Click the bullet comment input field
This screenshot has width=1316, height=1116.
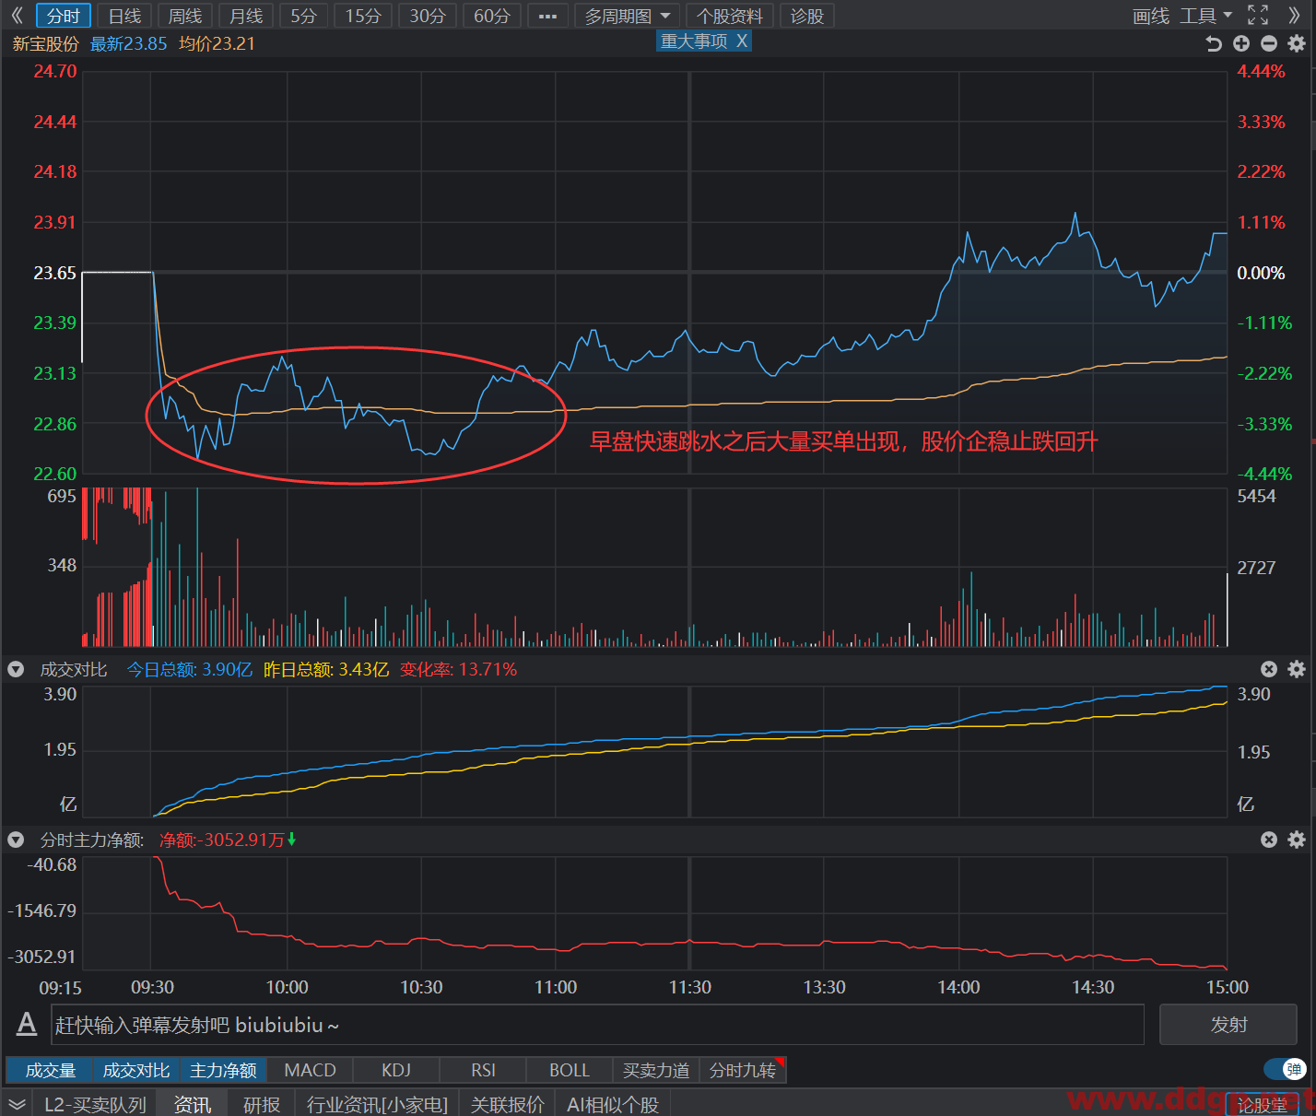point(597,1025)
